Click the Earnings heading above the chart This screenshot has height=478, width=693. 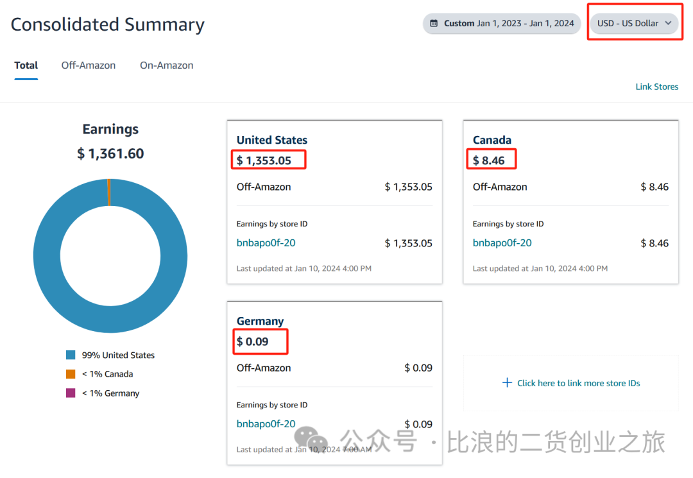point(110,129)
